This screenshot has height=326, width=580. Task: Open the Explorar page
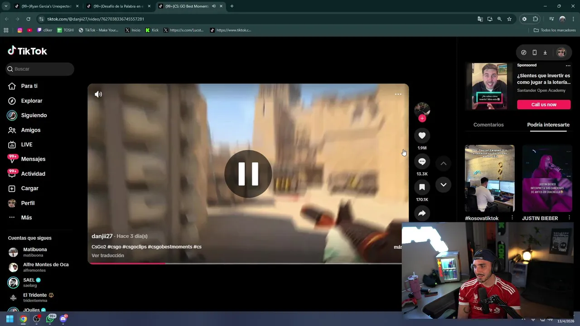coord(31,101)
